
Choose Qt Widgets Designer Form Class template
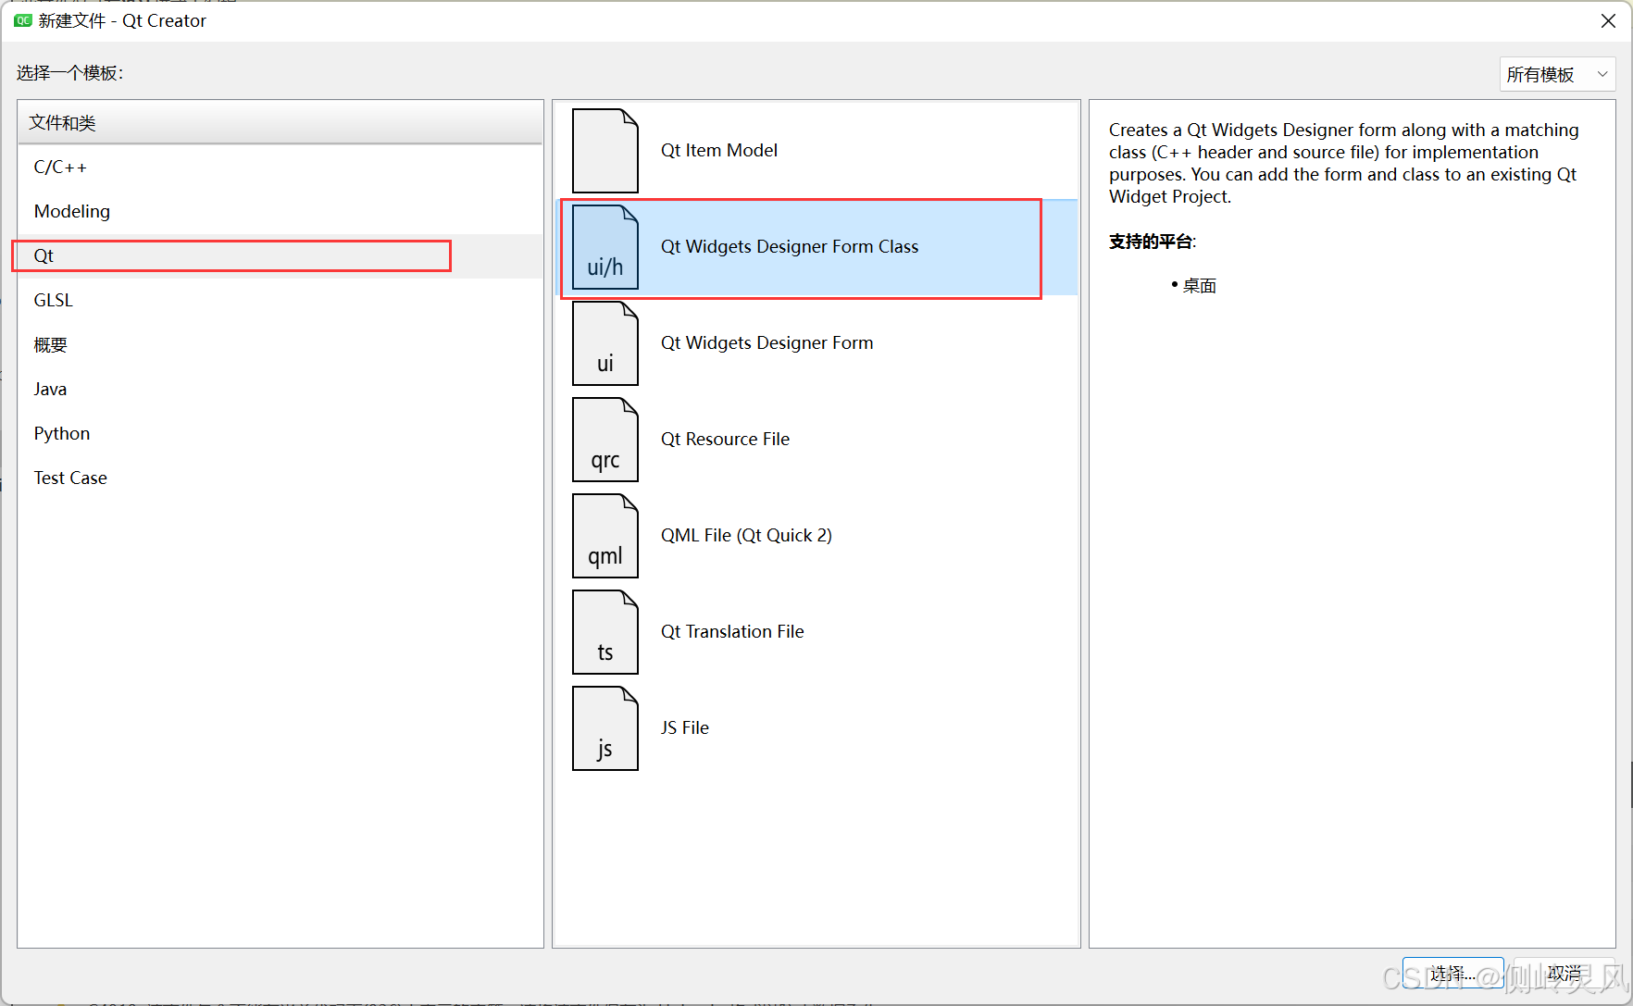816,247
